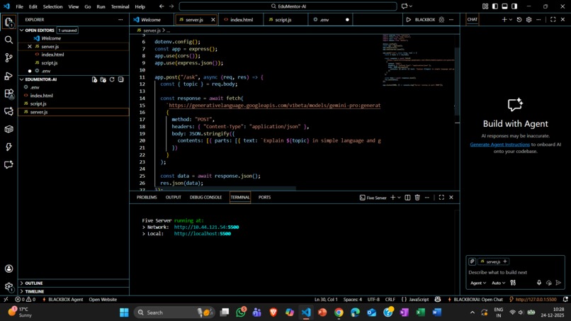Viewport: 571px width, 321px height.
Task: Maximize the chat panel
Action: (553, 20)
